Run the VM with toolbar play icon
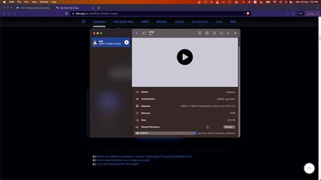Screen dimensions: 321x180 pyautogui.click(x=228, y=33)
